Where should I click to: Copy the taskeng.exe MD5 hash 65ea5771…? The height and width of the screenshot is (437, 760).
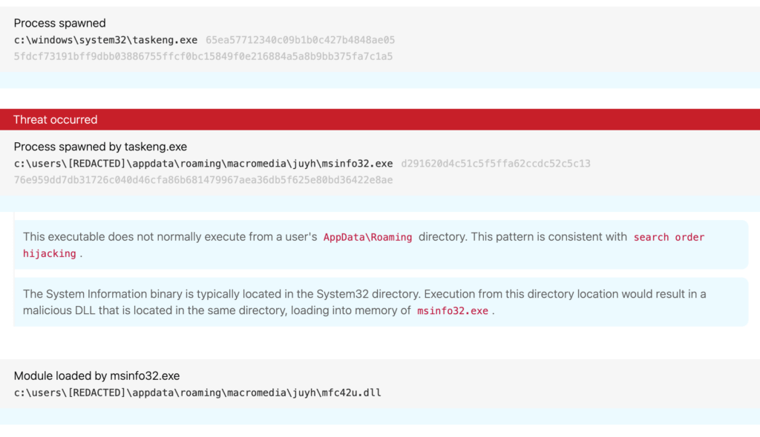300,40
